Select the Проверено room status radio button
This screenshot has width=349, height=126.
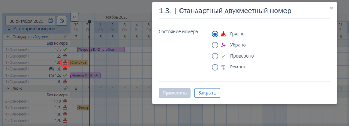pyautogui.click(x=215, y=56)
